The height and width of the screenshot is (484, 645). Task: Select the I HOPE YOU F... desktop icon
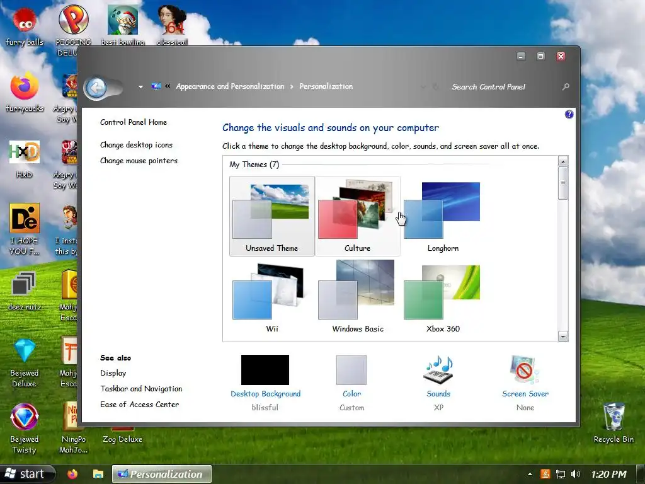[x=25, y=229]
